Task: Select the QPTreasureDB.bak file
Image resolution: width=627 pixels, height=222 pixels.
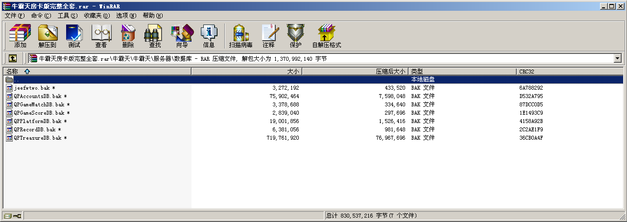Action: [38, 138]
